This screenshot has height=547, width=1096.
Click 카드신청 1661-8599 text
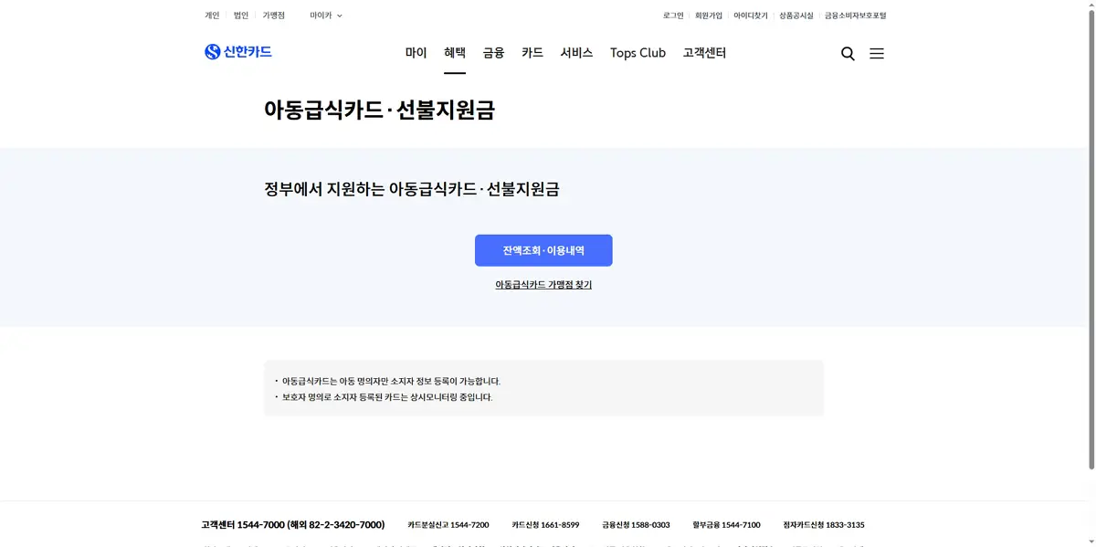coord(545,525)
